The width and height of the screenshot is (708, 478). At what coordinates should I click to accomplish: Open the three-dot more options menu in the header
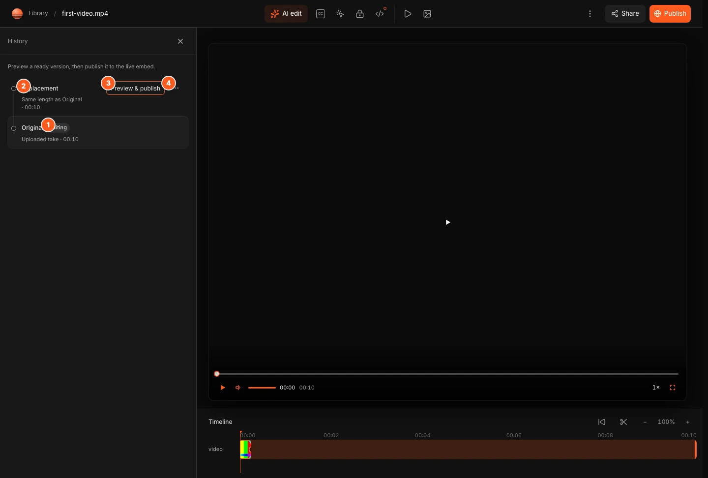pos(590,14)
